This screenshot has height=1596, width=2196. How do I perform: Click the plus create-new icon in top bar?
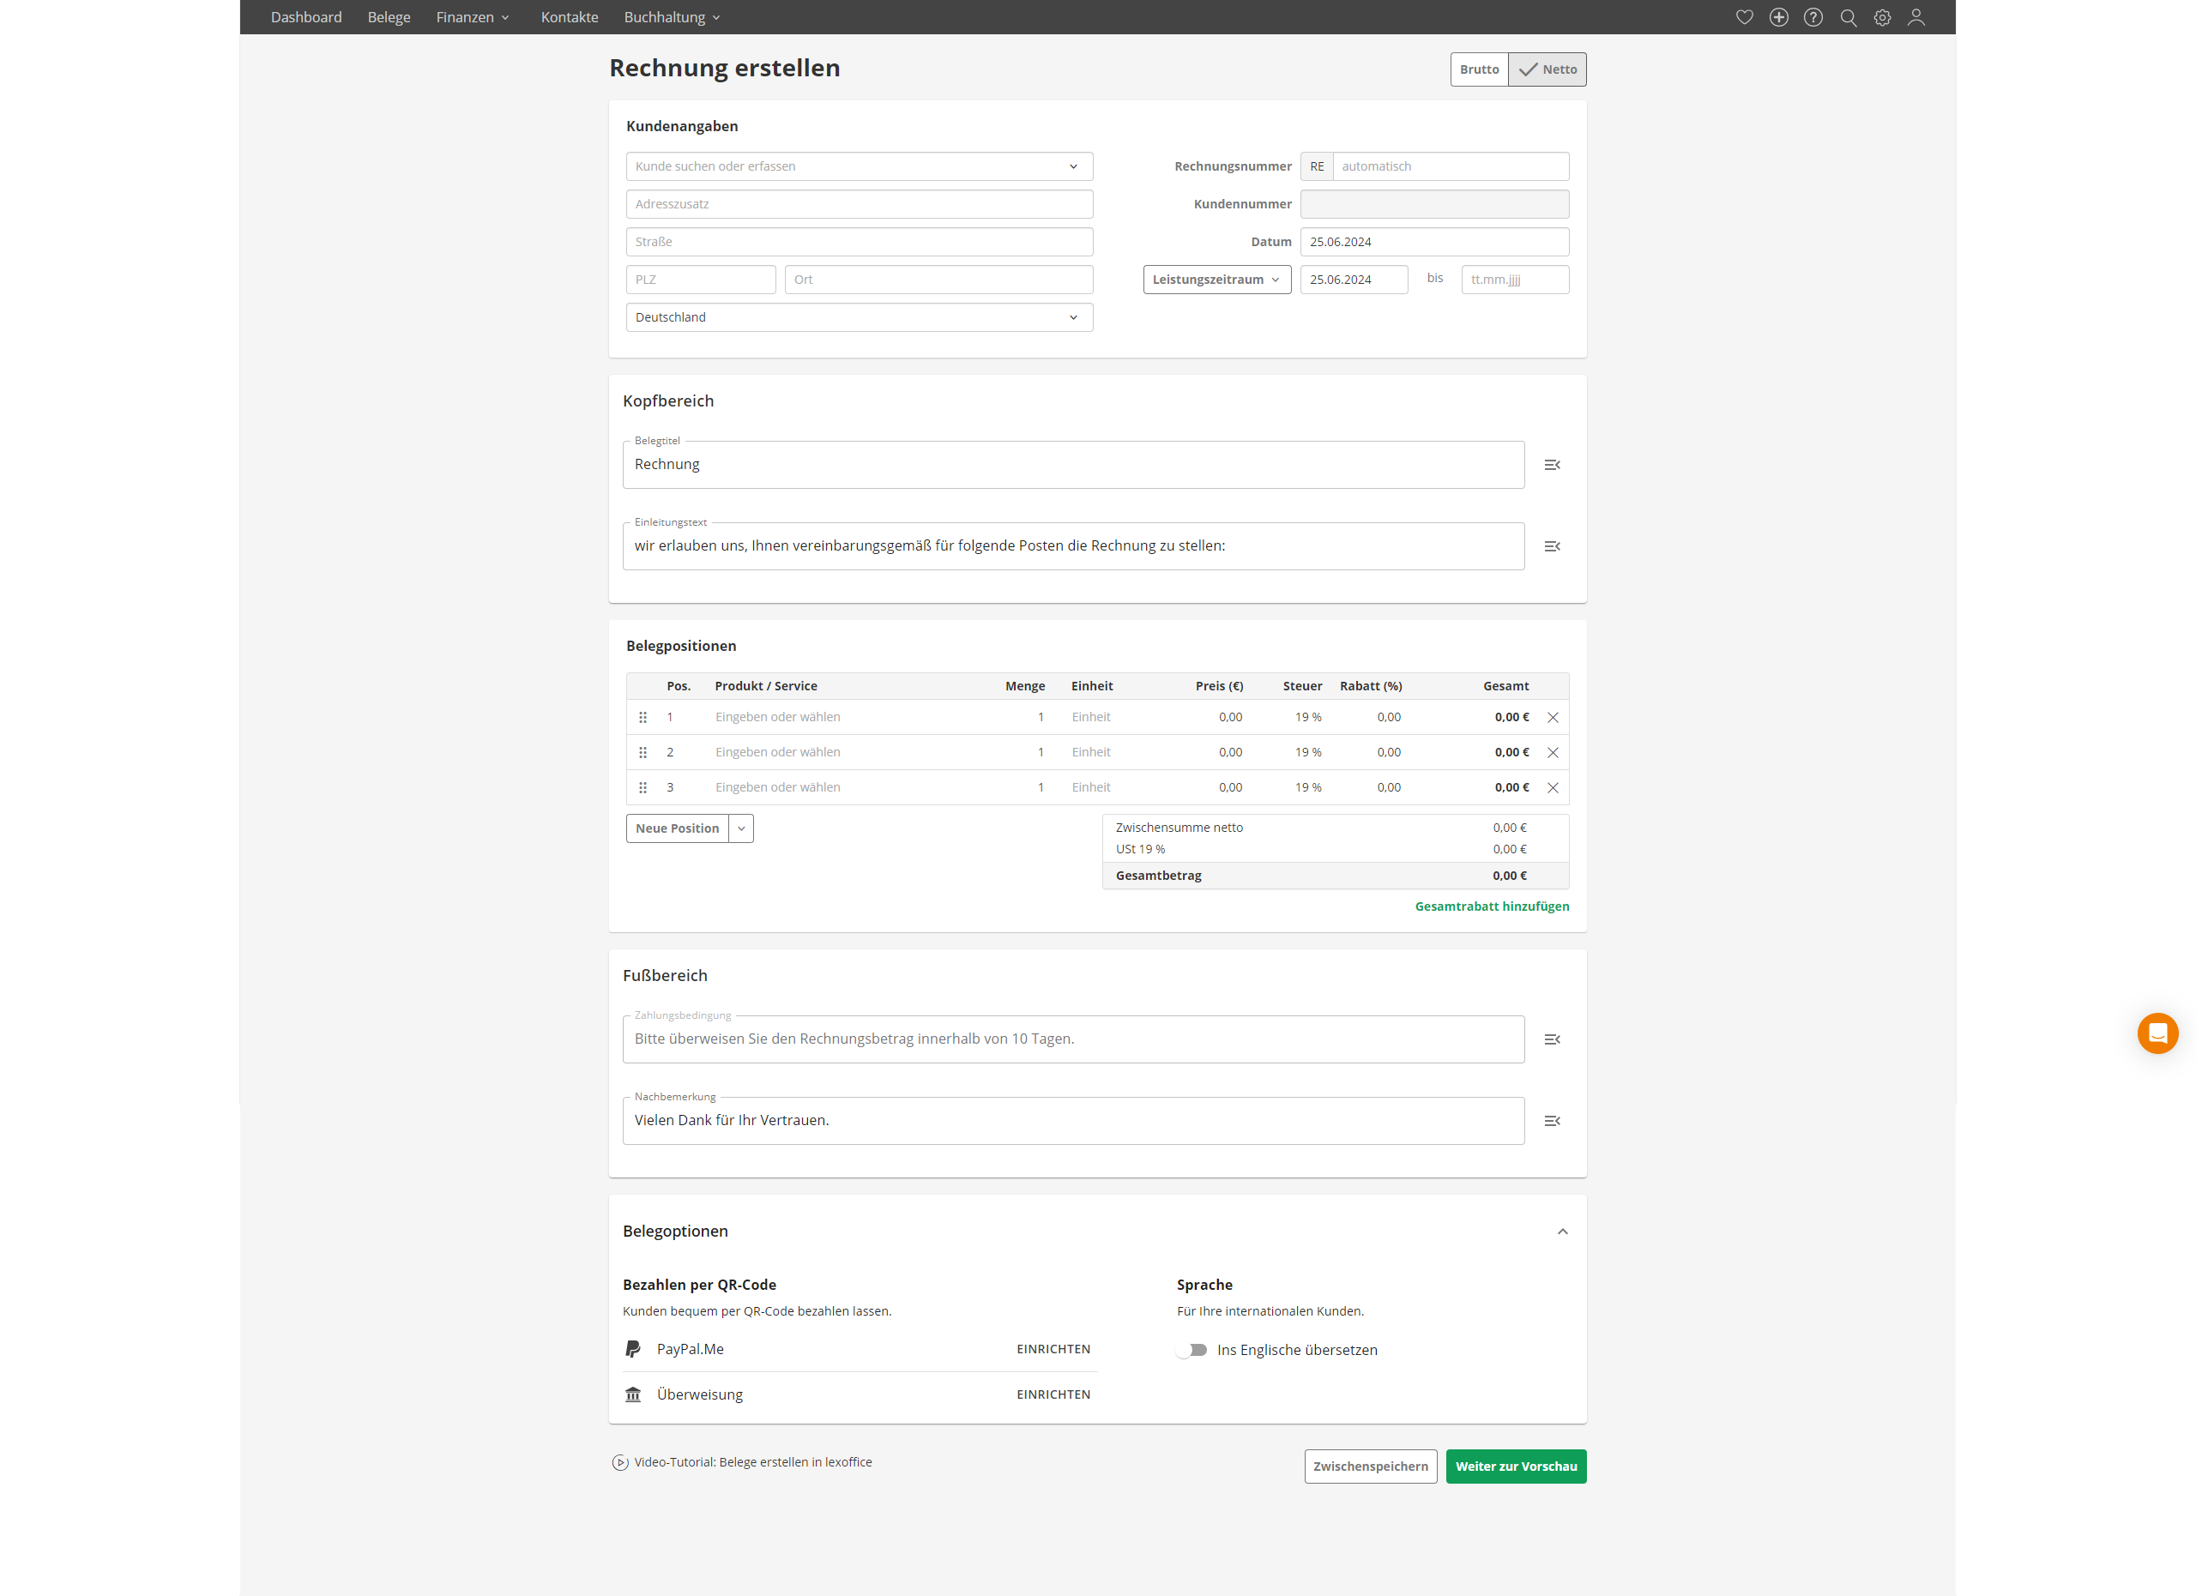coord(1779,17)
